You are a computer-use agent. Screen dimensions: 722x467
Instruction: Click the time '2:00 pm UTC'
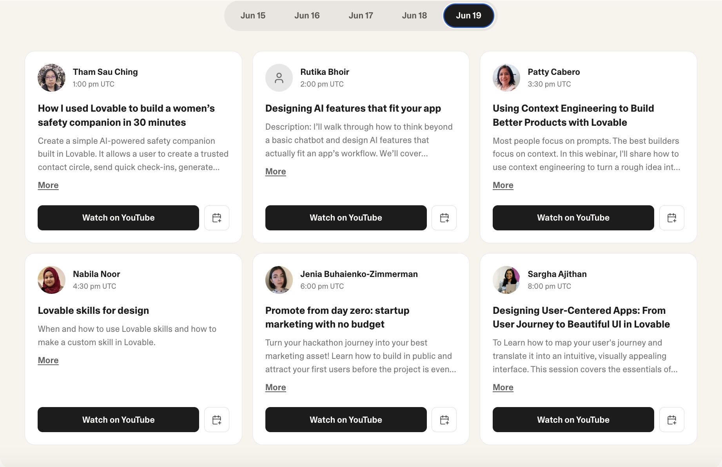[x=322, y=84]
